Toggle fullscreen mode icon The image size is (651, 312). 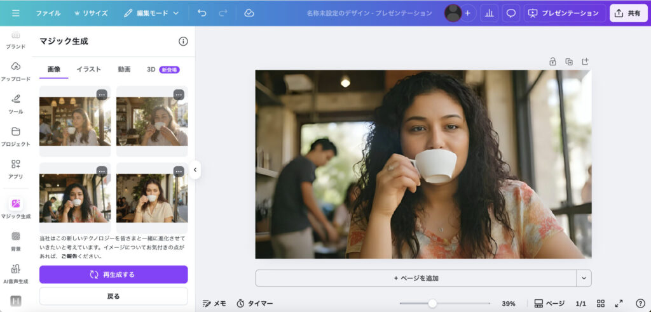(x=620, y=303)
